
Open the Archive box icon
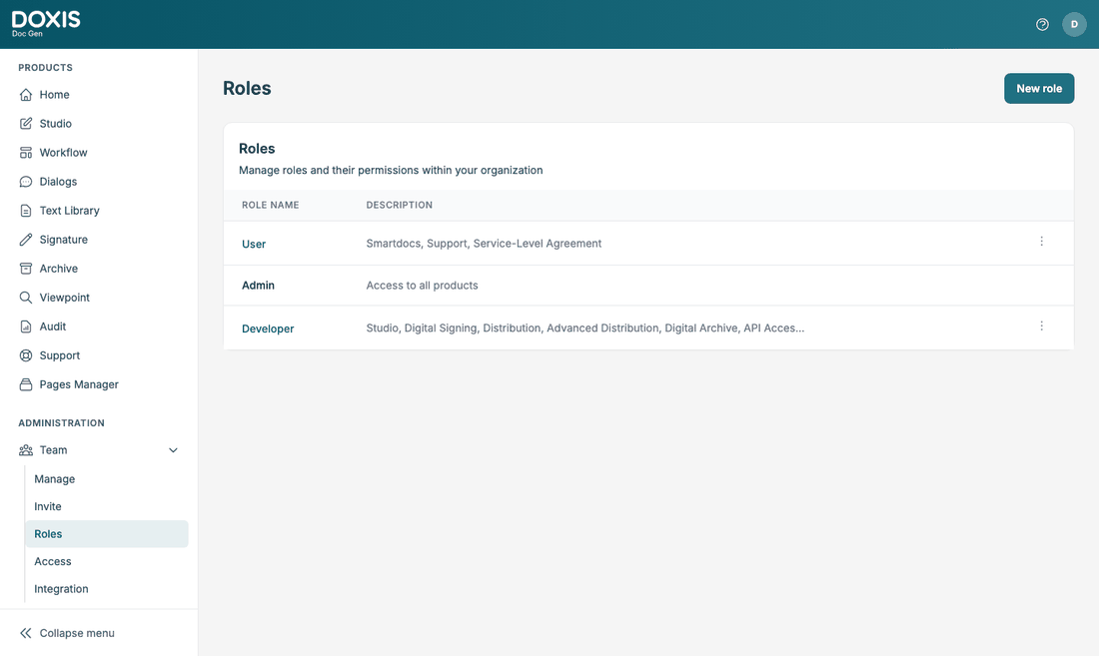[26, 269]
